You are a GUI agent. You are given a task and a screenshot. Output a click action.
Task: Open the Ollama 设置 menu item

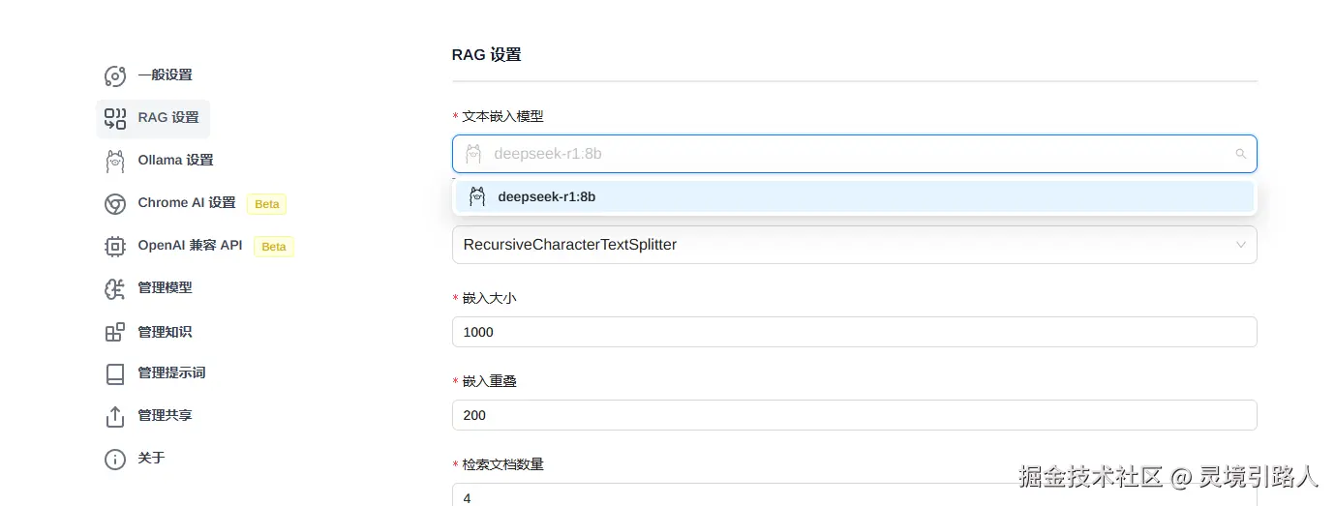point(175,161)
